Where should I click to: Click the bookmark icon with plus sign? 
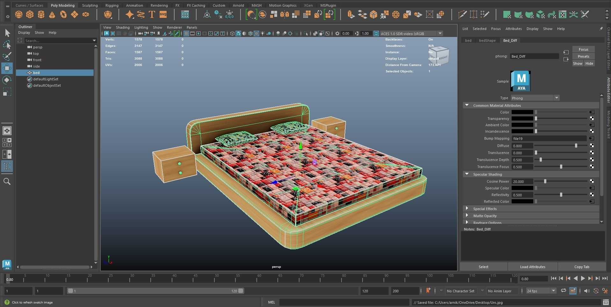point(428,290)
